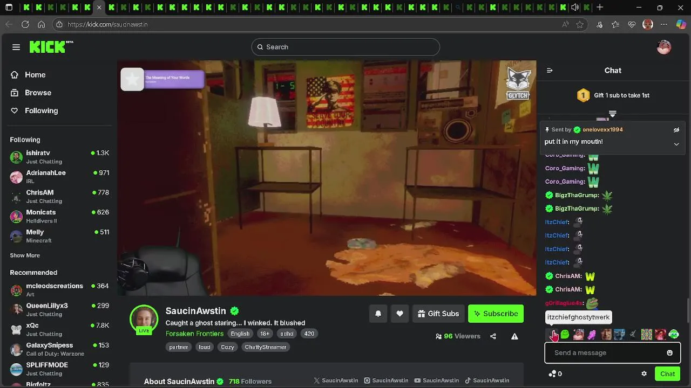Insert the green smiling frog emote
This screenshot has height=388, width=691.
[565, 335]
